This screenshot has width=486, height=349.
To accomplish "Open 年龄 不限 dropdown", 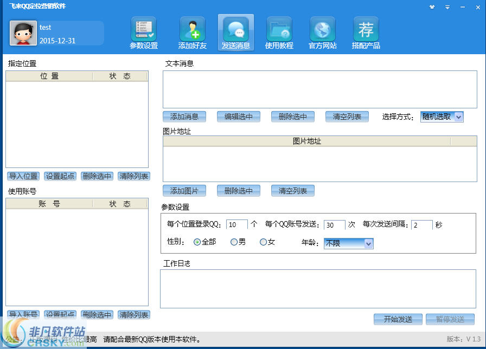I will click(348, 243).
